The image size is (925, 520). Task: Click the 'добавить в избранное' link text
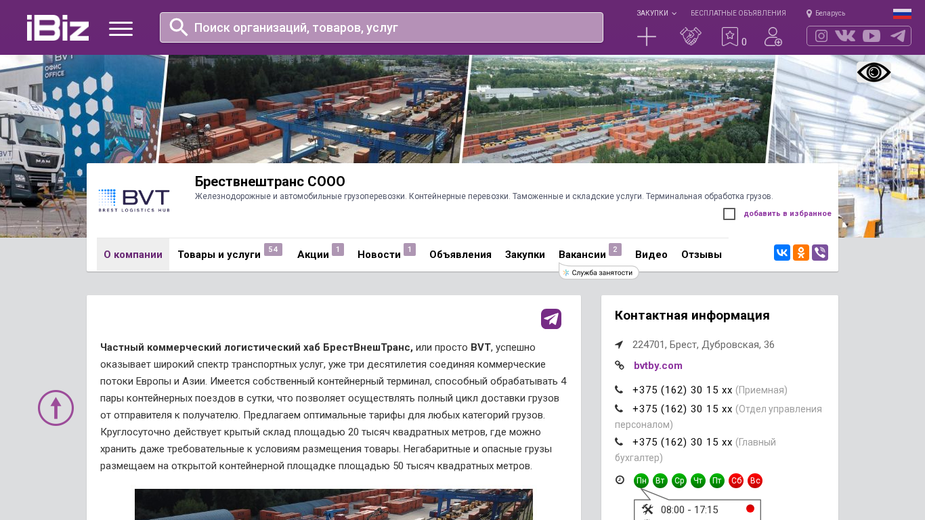(x=788, y=214)
